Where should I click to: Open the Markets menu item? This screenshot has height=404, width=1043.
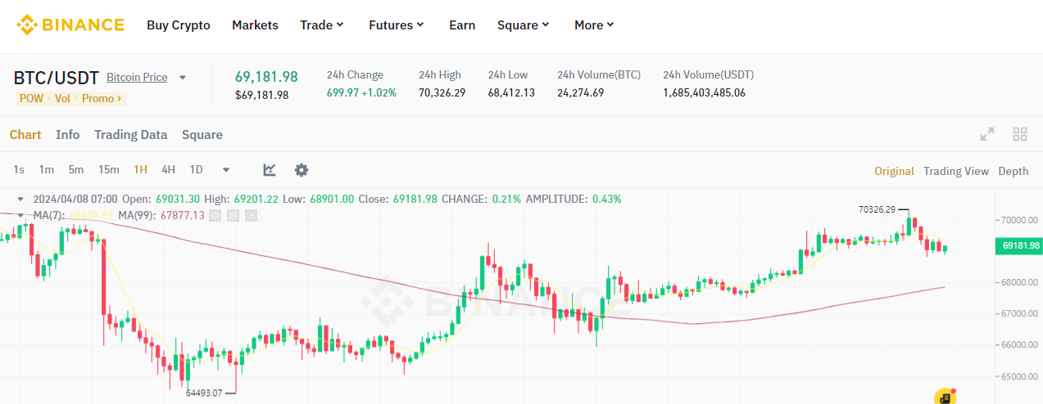pyautogui.click(x=255, y=25)
